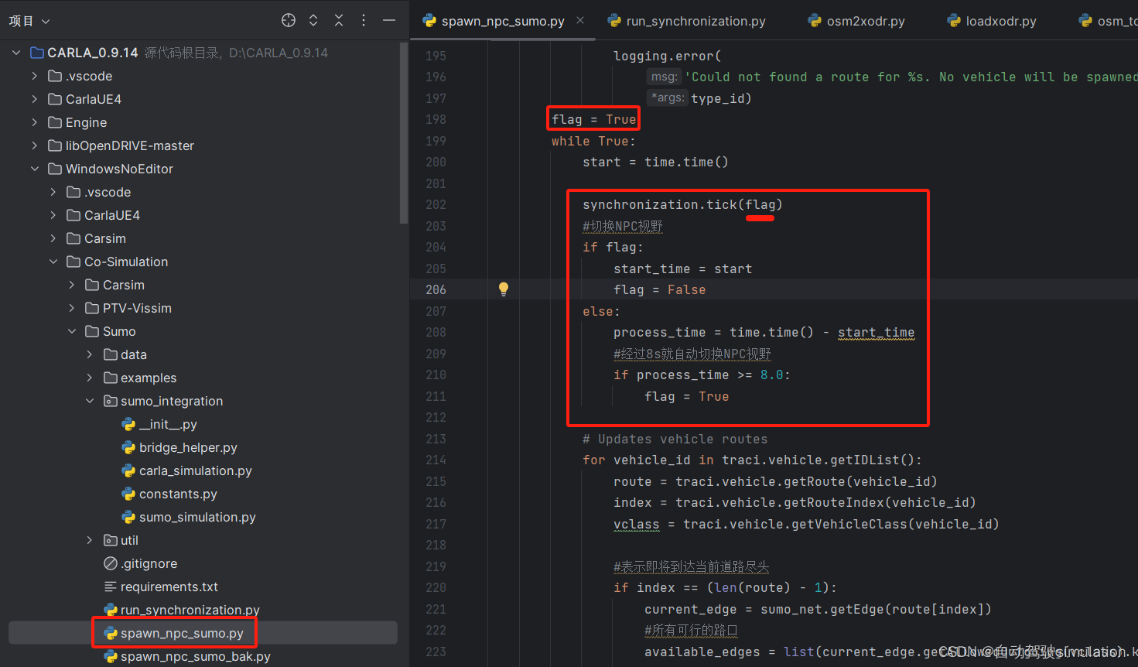The width and height of the screenshot is (1138, 667).
Task: Close the spawn_npc_sumo.py editor tab
Action: [x=580, y=21]
